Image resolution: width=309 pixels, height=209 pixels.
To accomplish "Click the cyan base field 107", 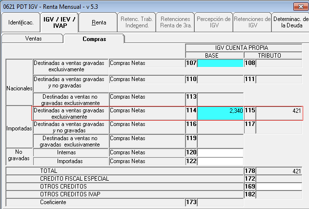I will coord(220,63).
